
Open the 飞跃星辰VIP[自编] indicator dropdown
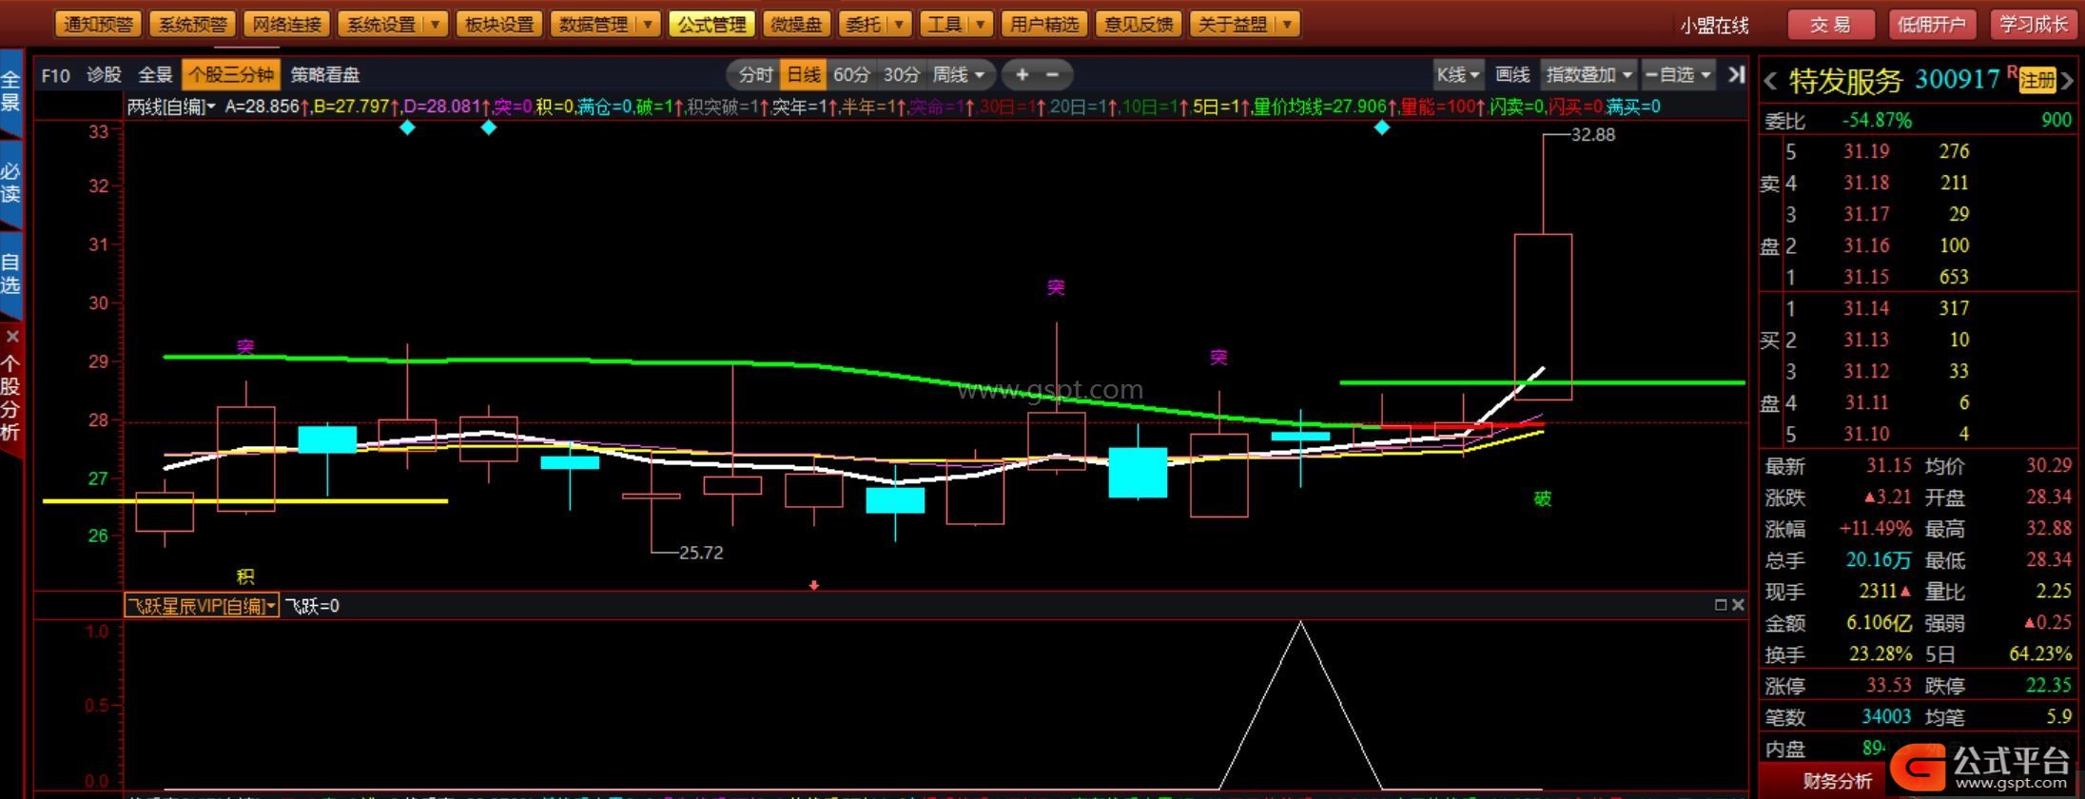[202, 605]
